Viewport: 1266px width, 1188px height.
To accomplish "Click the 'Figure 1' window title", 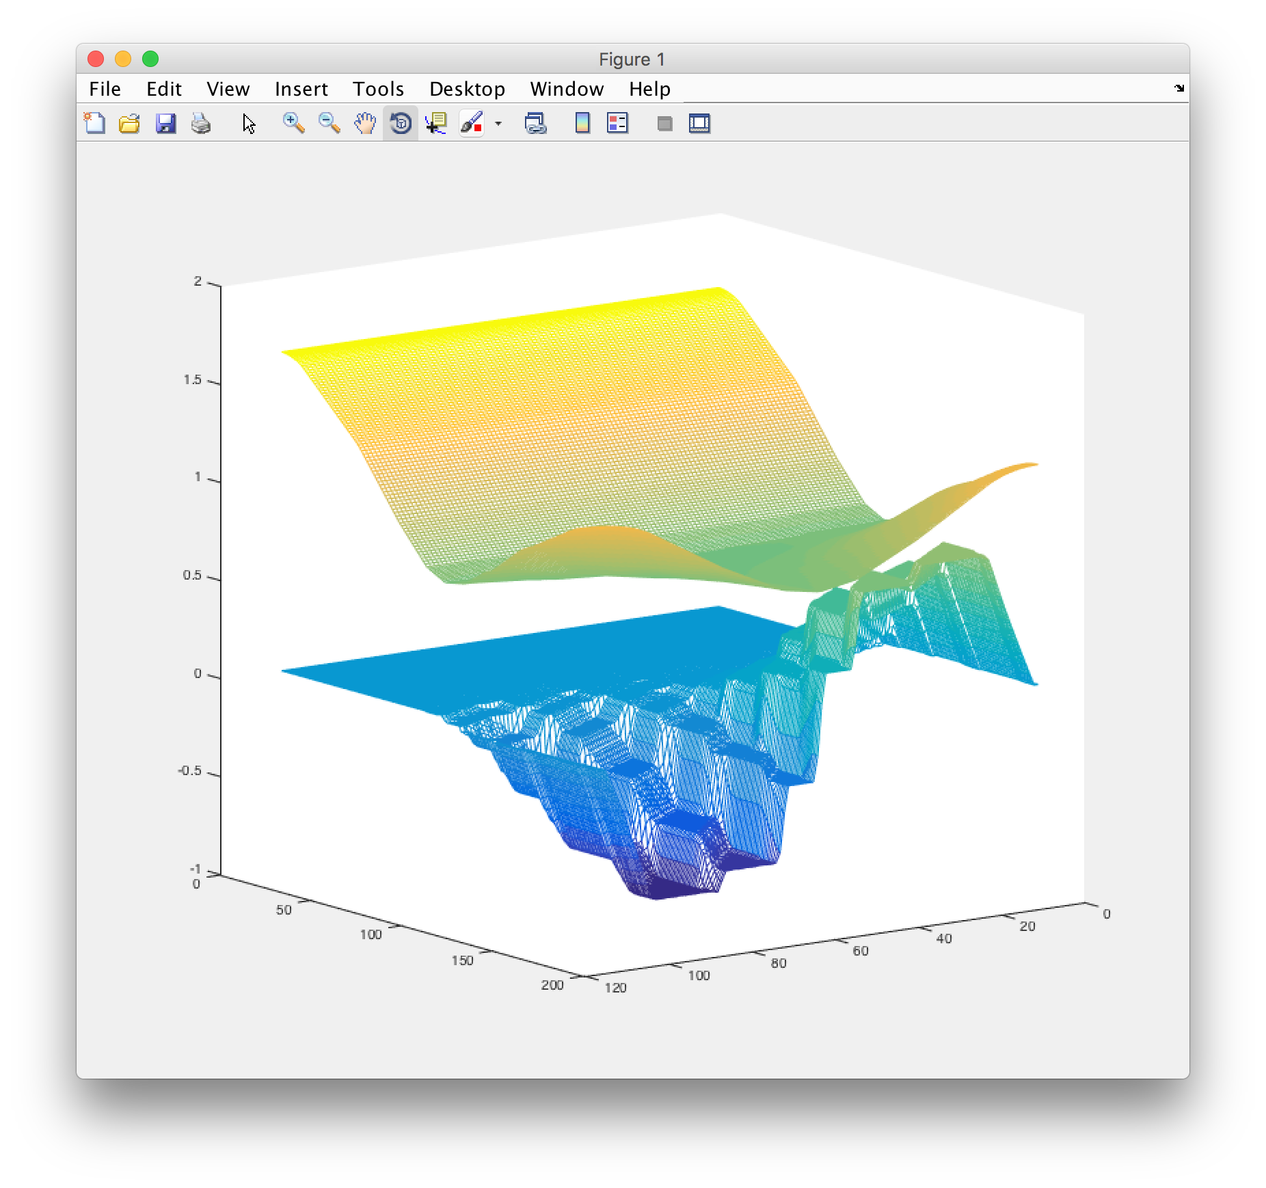I will pos(632,59).
